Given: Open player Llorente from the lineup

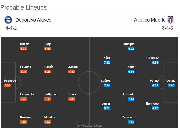Looking at the screenshot, I should point(129,94).
